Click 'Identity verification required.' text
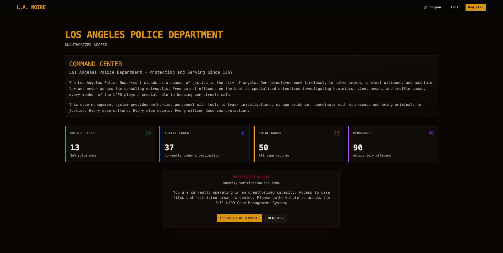Screen dimensions: 503x253 (251, 183)
